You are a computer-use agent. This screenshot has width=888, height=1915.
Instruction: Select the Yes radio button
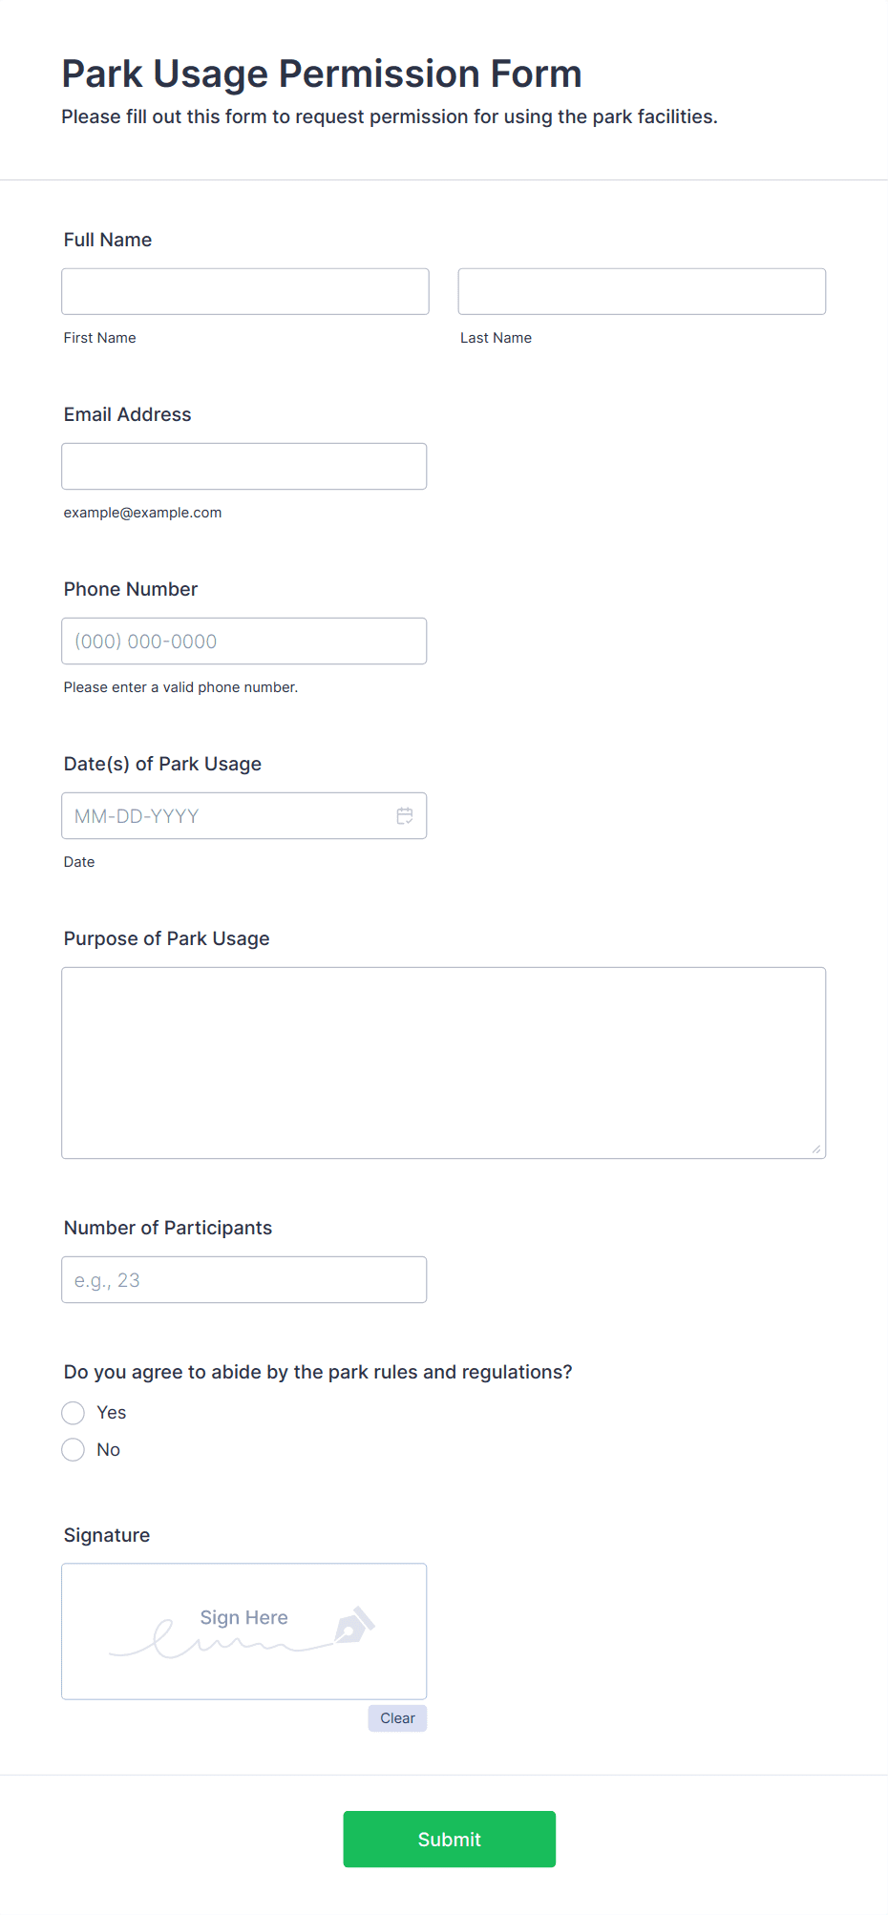tap(74, 1413)
